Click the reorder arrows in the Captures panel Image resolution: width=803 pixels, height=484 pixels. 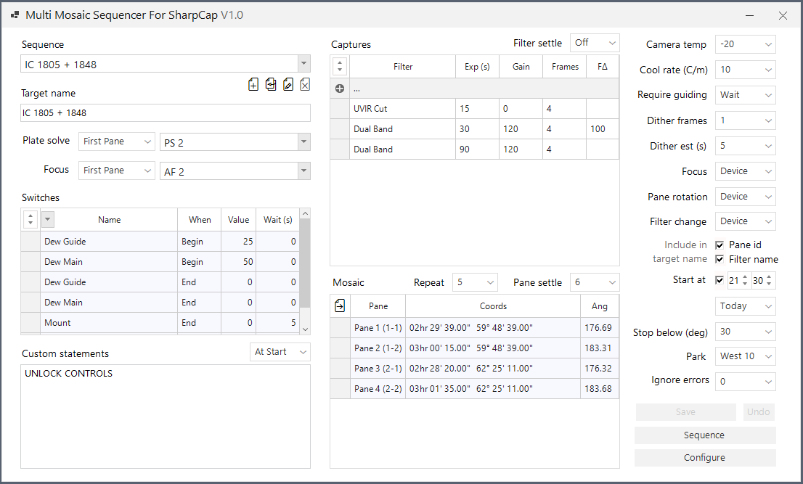[339, 65]
